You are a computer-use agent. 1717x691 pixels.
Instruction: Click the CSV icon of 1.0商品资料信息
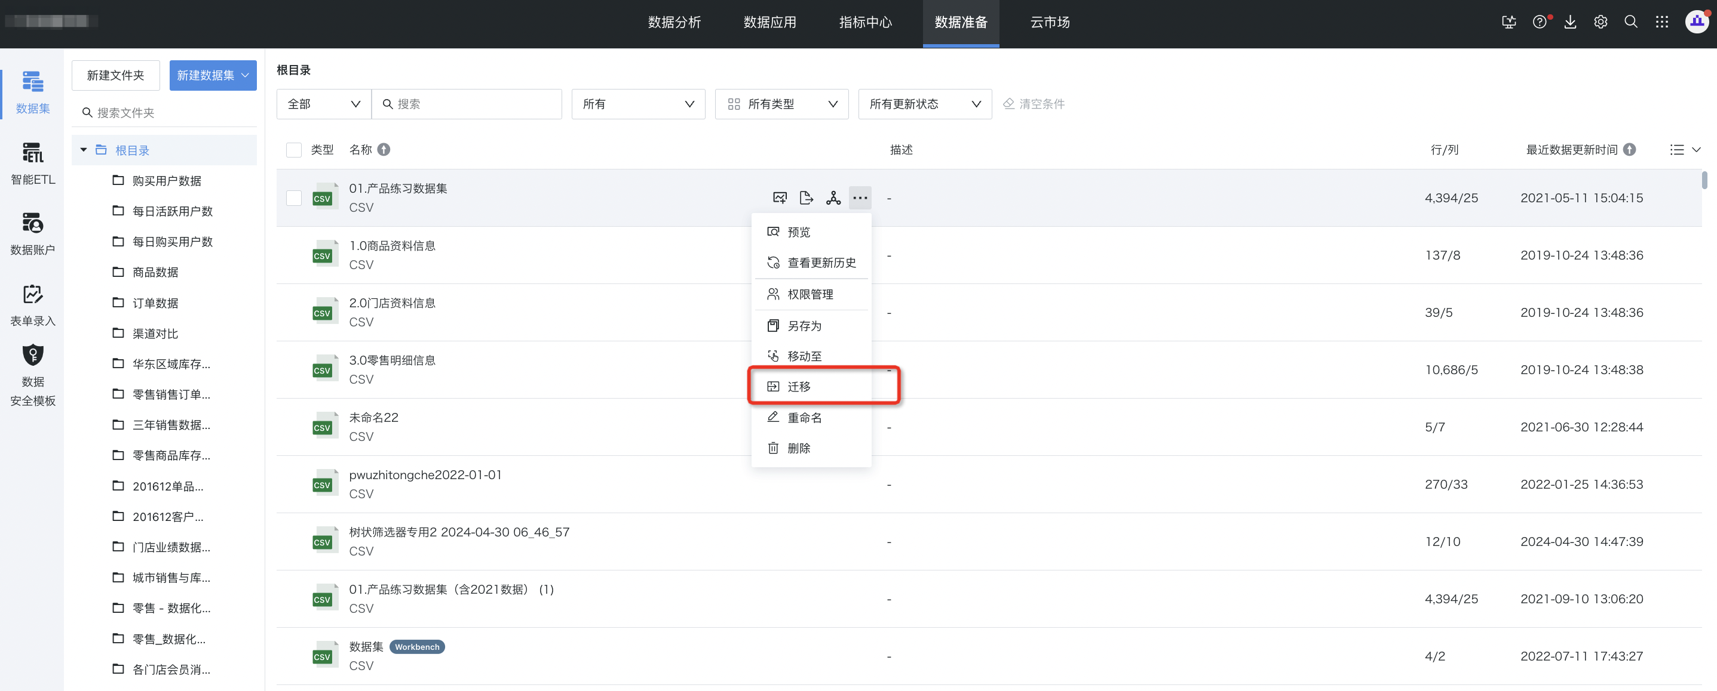pyautogui.click(x=325, y=255)
